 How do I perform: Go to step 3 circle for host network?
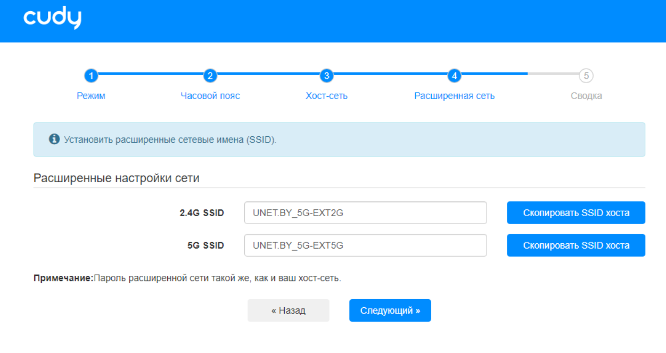[326, 76]
